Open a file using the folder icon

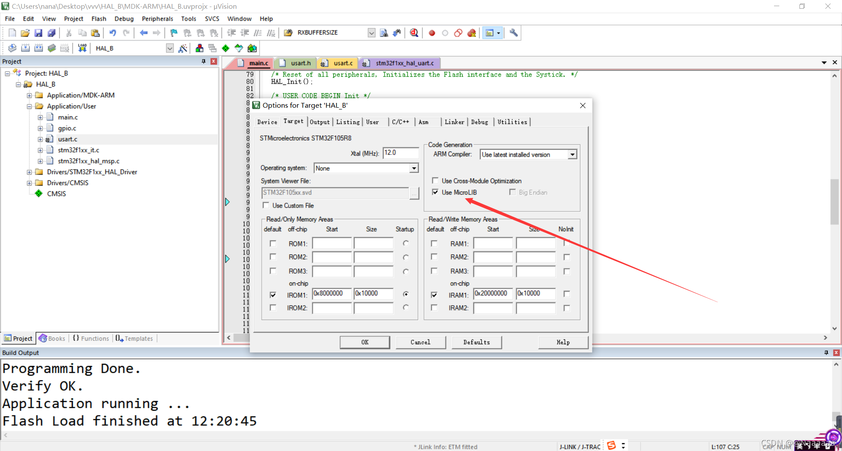25,33
